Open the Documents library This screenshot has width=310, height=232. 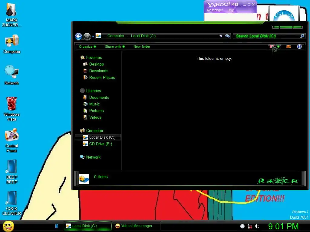coord(99,98)
